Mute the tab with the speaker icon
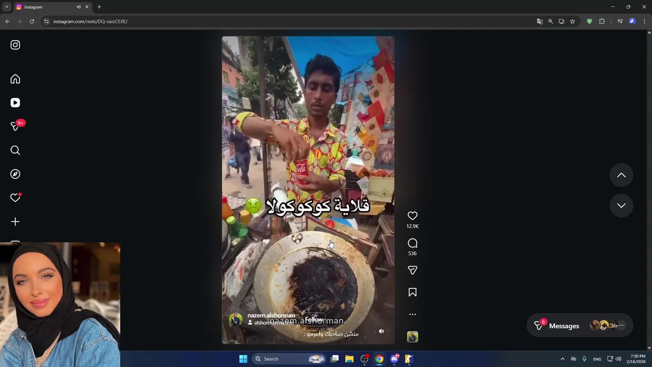This screenshot has height=367, width=652. 78,7
